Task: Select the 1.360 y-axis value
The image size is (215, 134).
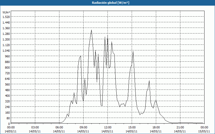Action: coord(6,28)
